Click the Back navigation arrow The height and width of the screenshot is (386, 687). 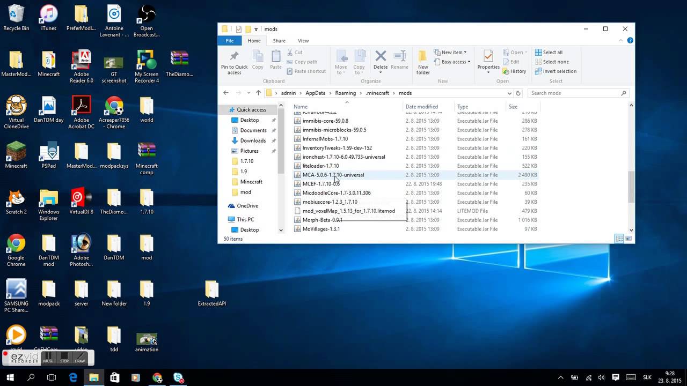point(226,93)
